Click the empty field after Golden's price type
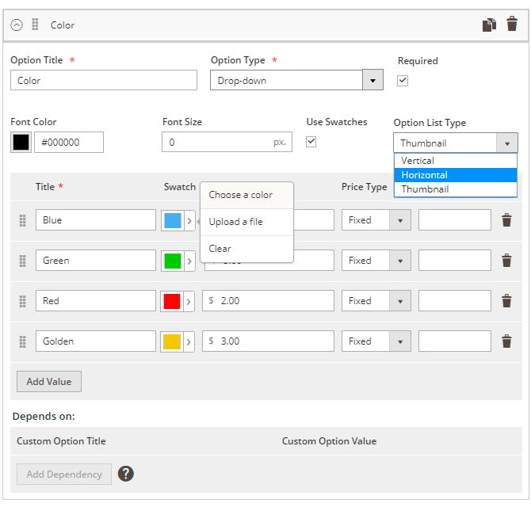Screen dimensions: 531x507 coord(455,341)
